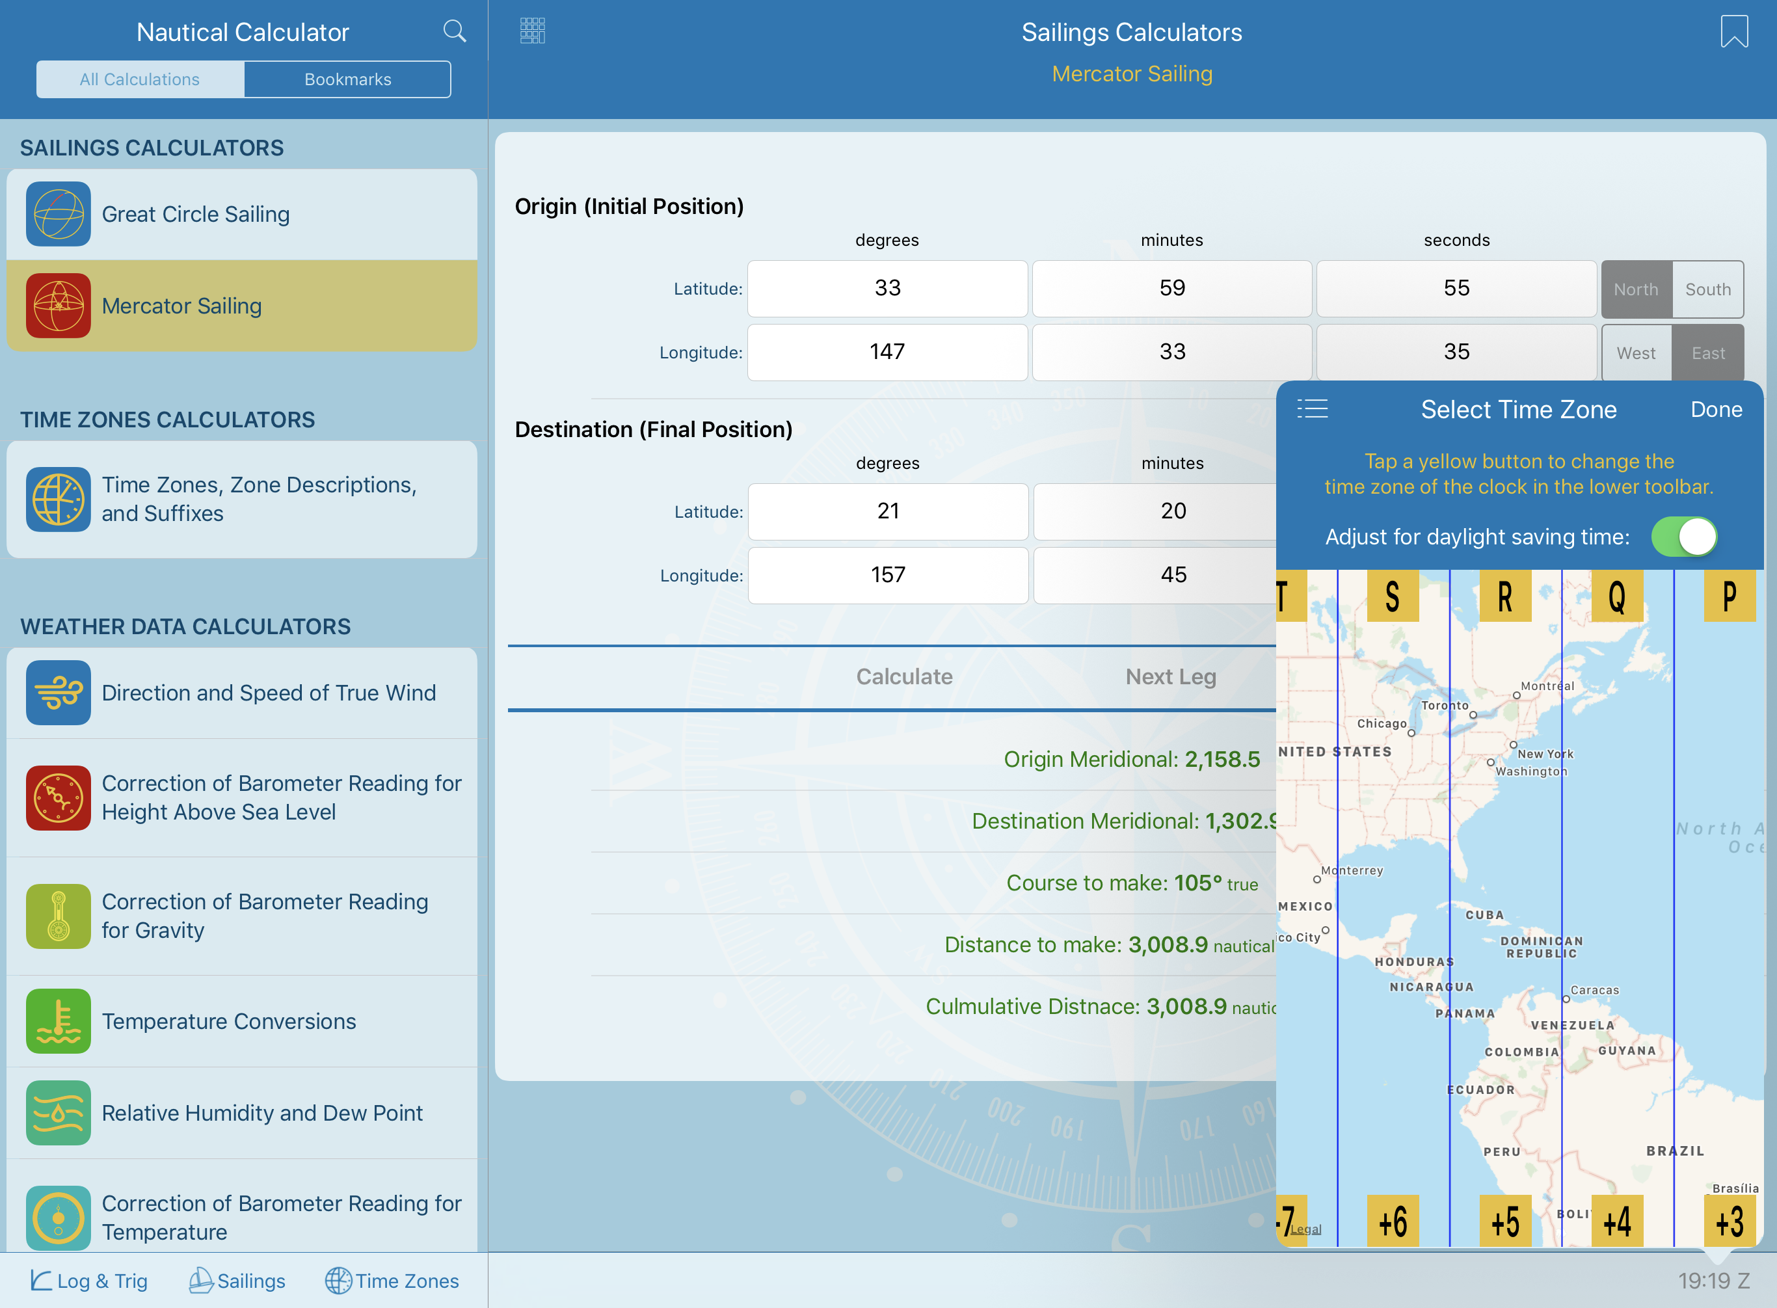Open the Temperature Conversions thermometer icon

click(x=58, y=1021)
